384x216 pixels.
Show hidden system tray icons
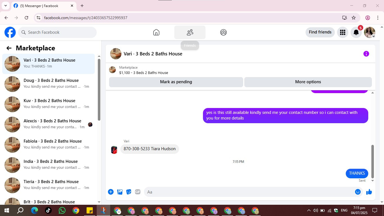click(309, 210)
